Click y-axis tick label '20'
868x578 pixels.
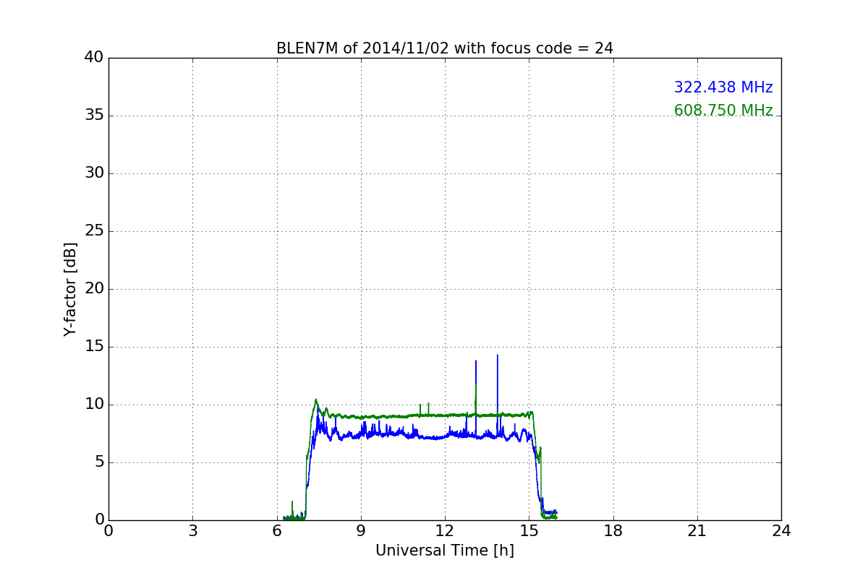pyautogui.click(x=94, y=289)
